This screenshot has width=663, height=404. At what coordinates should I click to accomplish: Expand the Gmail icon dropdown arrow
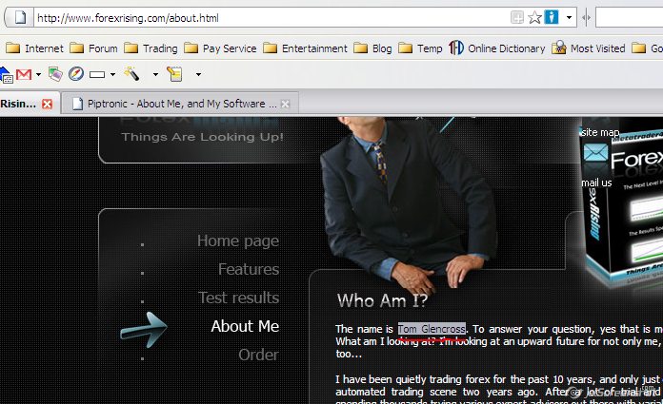(38, 75)
